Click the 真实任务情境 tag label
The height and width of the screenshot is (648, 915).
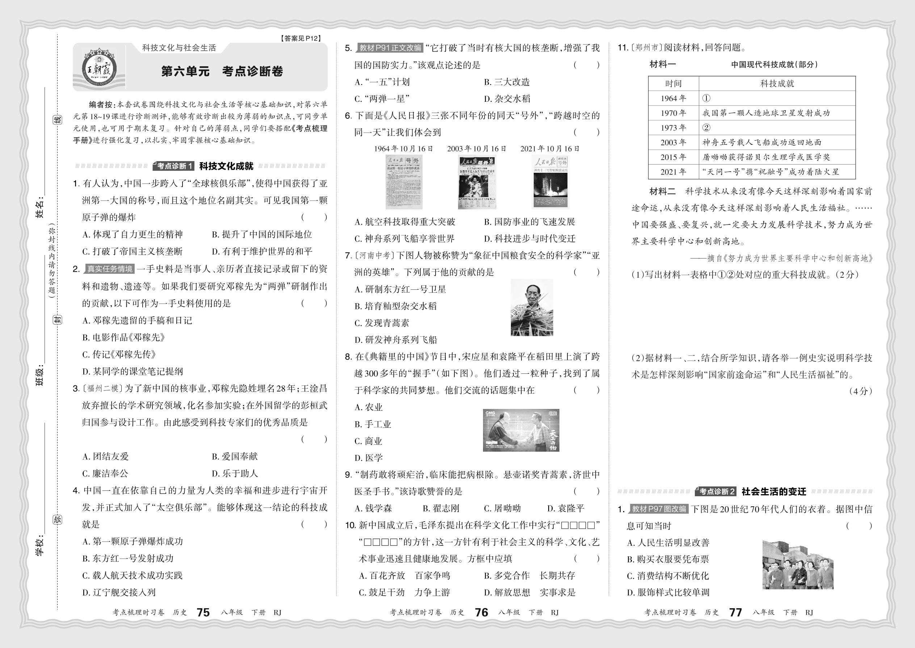coord(110,269)
